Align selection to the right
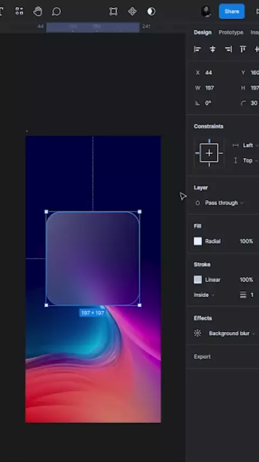Image resolution: width=259 pixels, height=462 pixels. pos(228,49)
